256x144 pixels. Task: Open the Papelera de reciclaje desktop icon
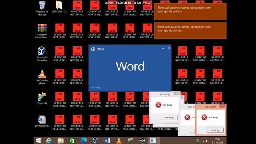coord(42,8)
